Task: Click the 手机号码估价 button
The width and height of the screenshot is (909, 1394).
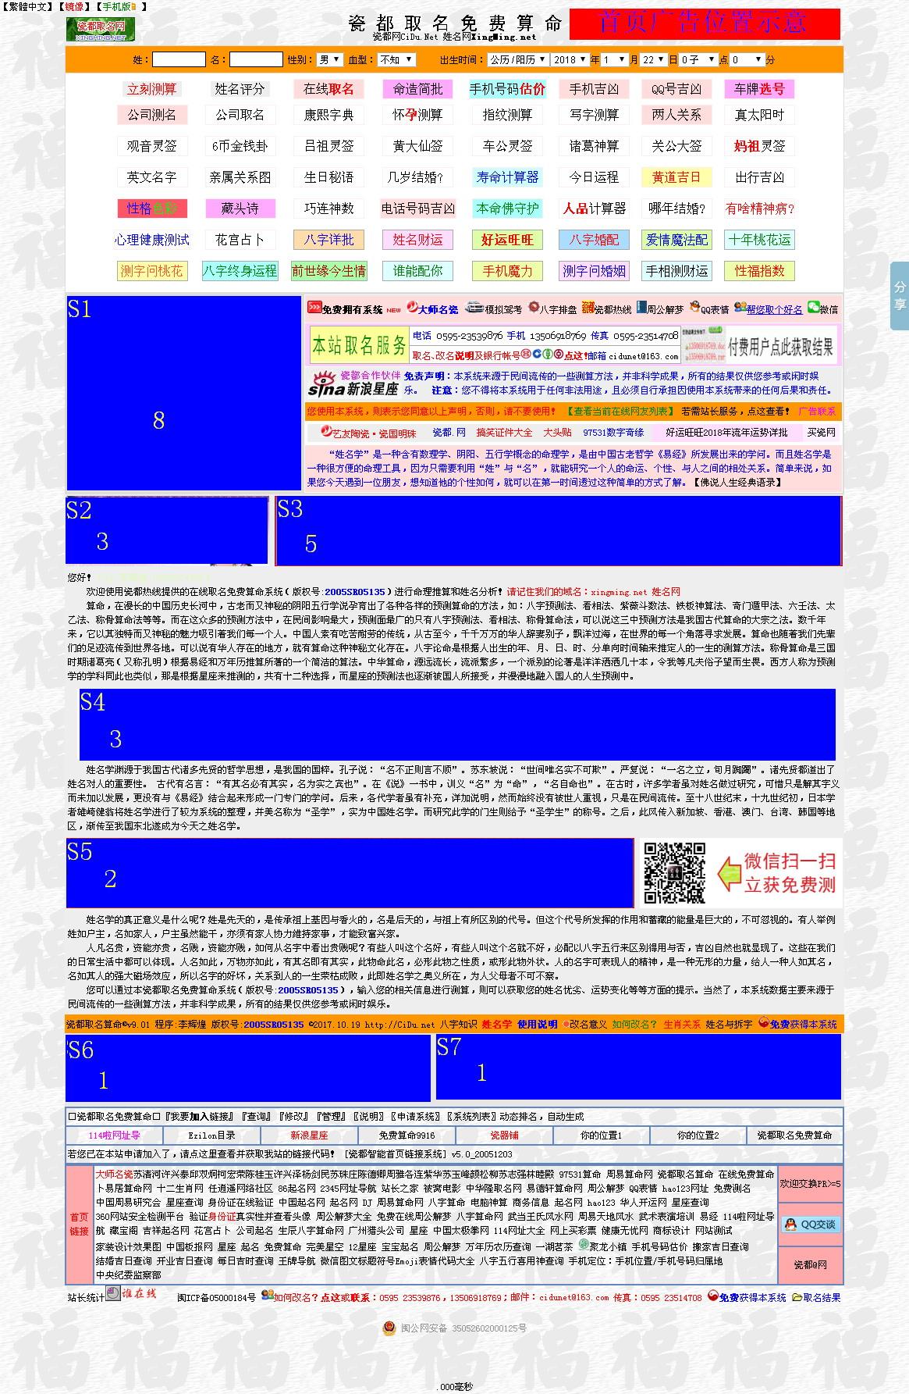Action: pos(507,89)
